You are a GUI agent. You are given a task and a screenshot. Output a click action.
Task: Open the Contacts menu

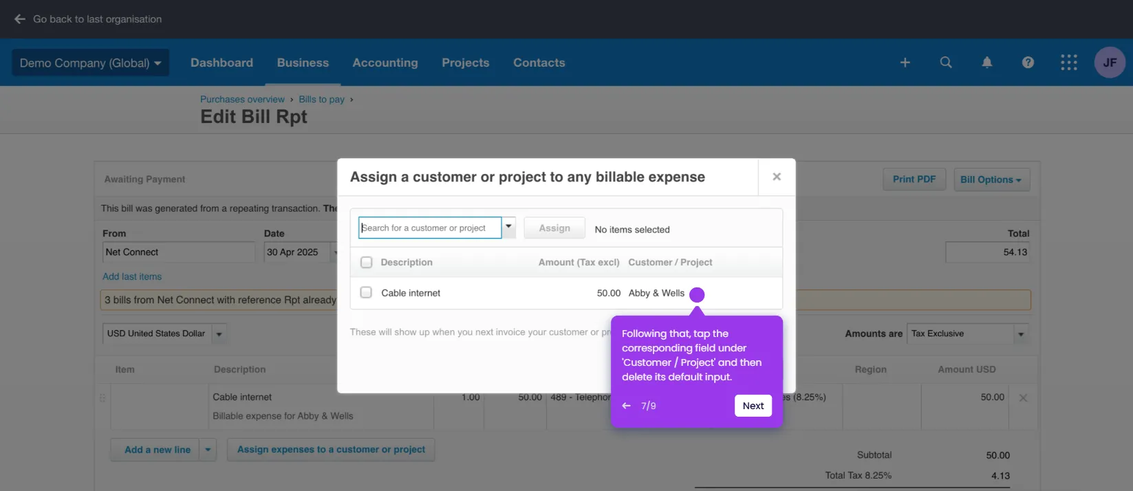539,63
